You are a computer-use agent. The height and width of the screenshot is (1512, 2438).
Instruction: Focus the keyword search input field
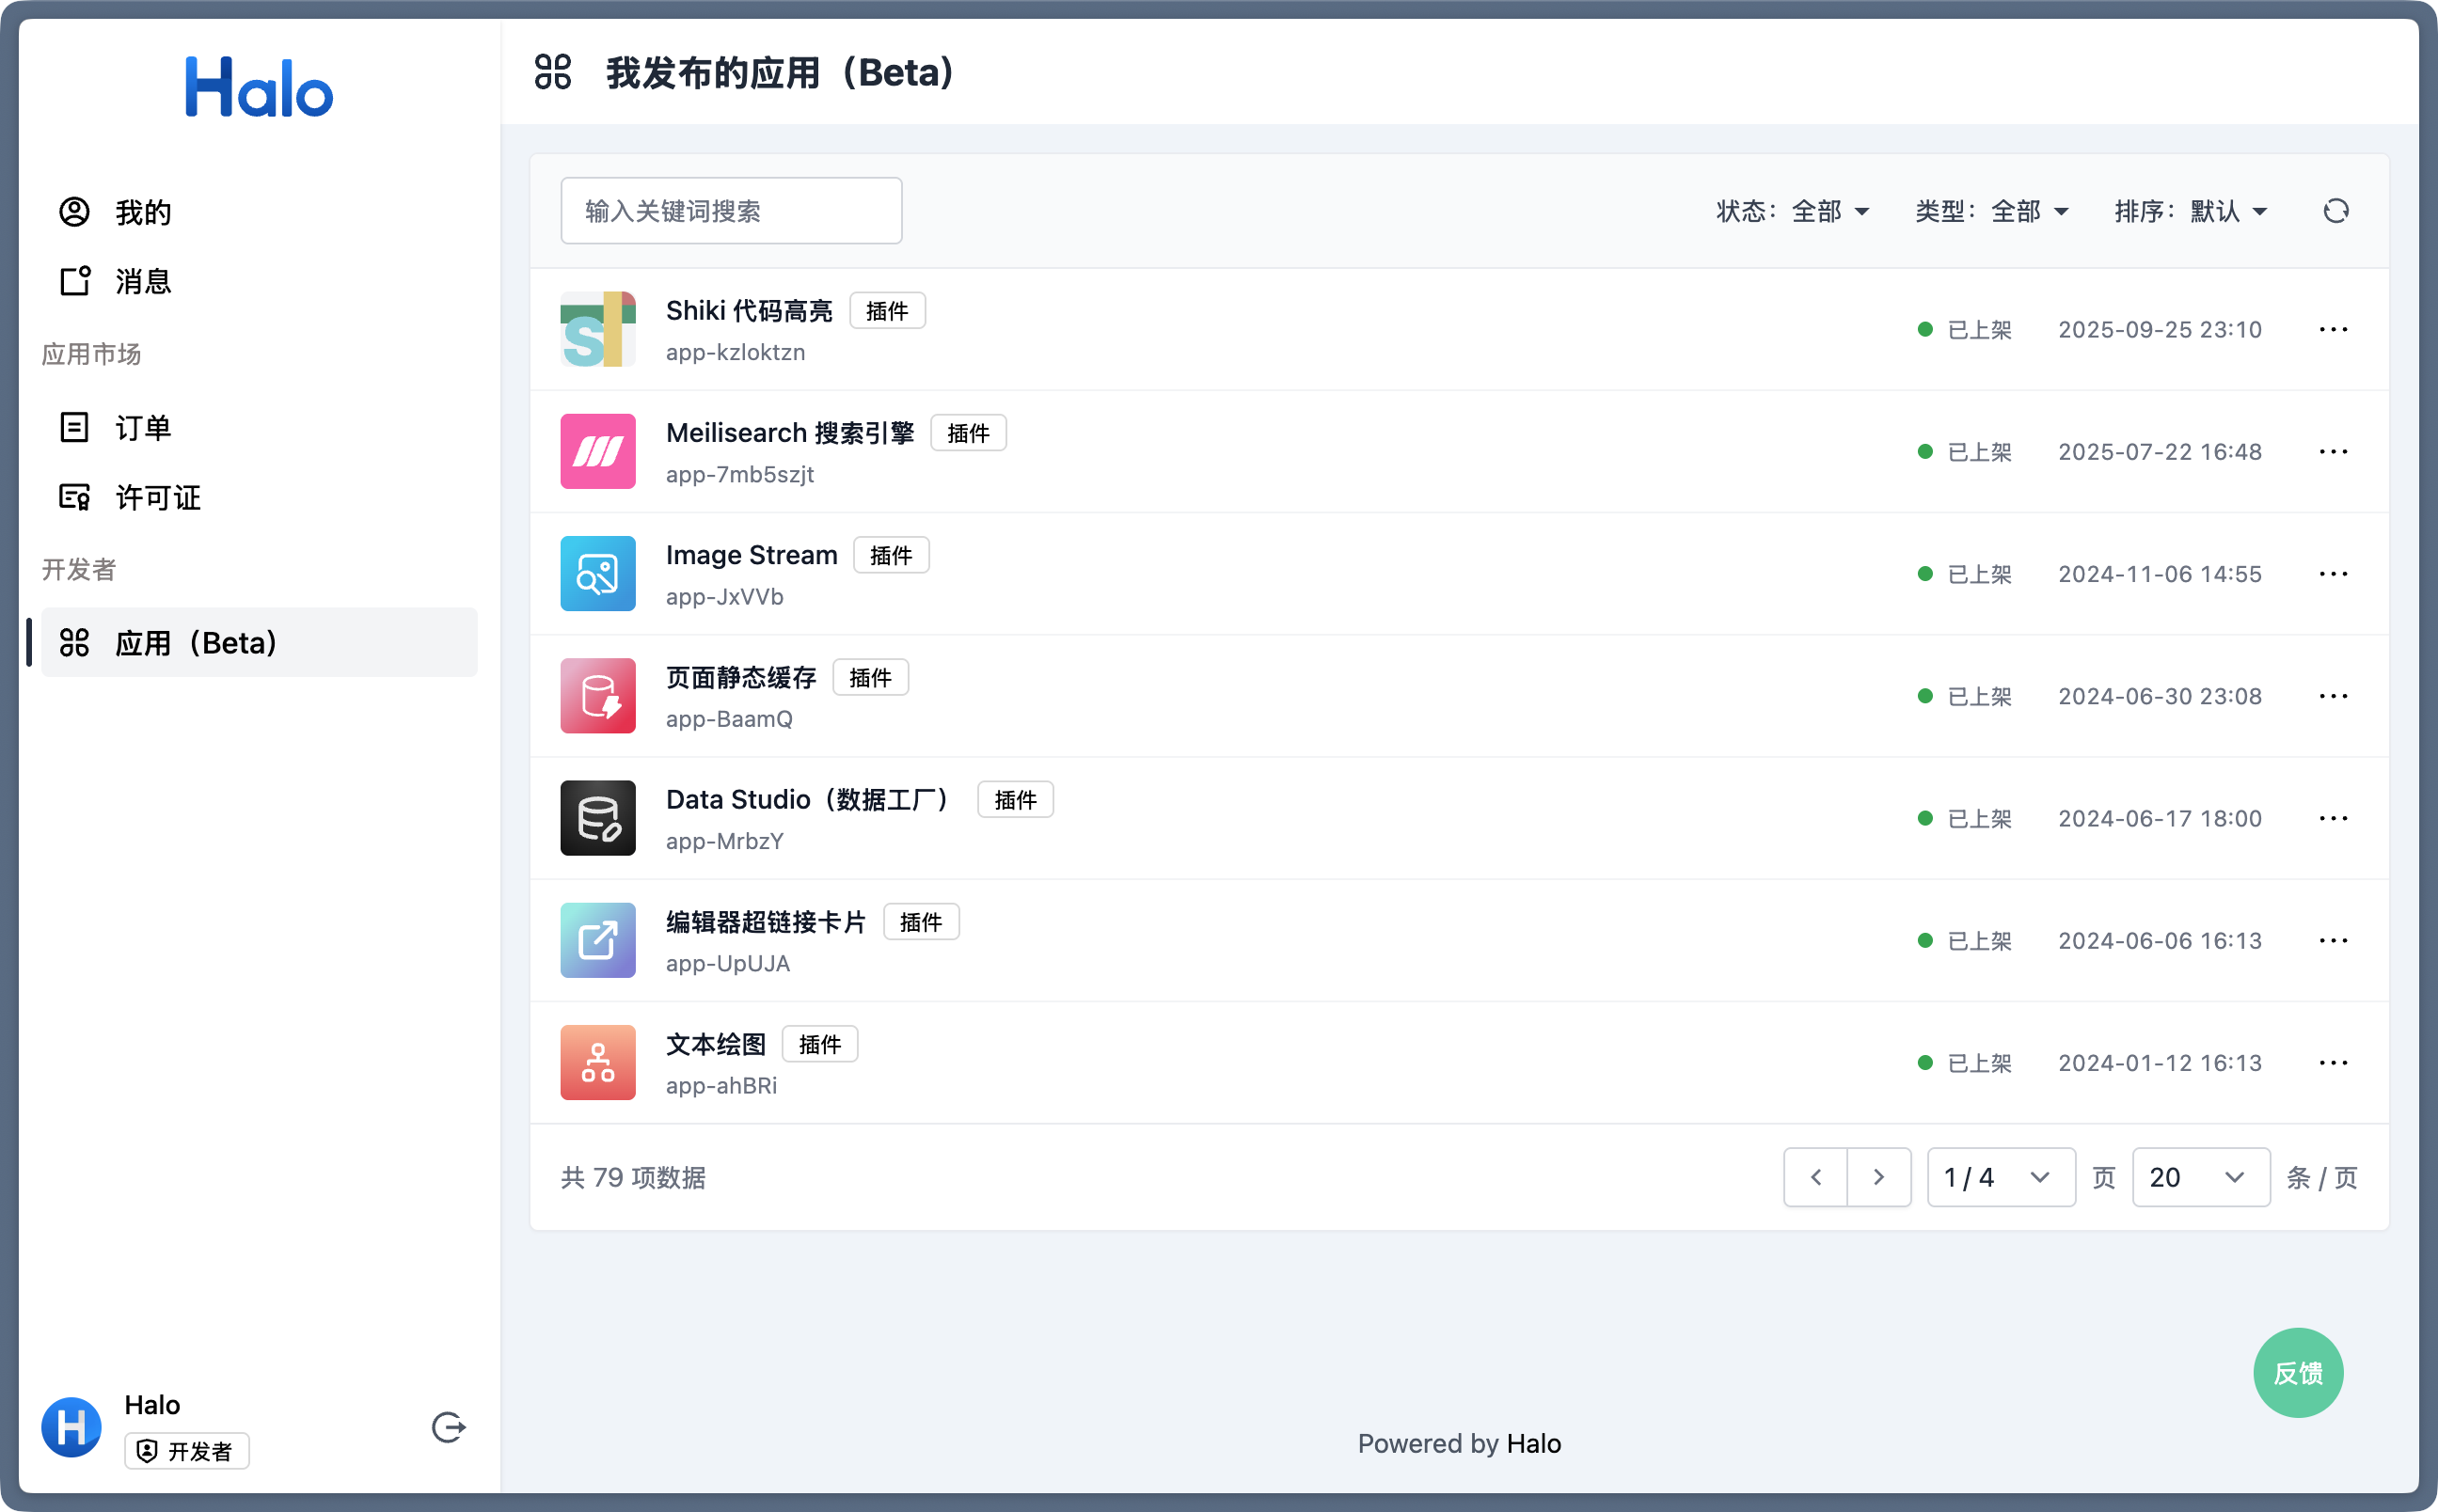click(731, 211)
